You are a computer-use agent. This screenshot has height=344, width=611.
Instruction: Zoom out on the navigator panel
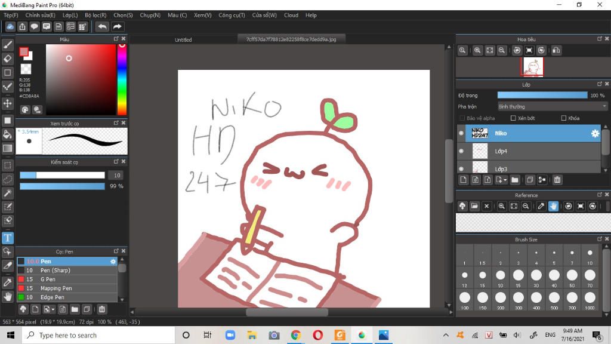tap(502, 50)
